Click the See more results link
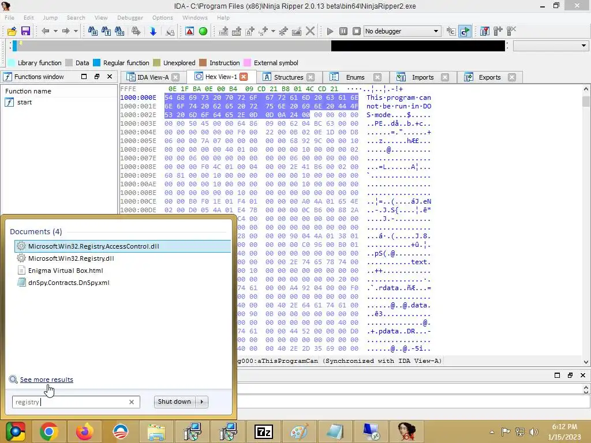The image size is (591, 443). tap(46, 380)
